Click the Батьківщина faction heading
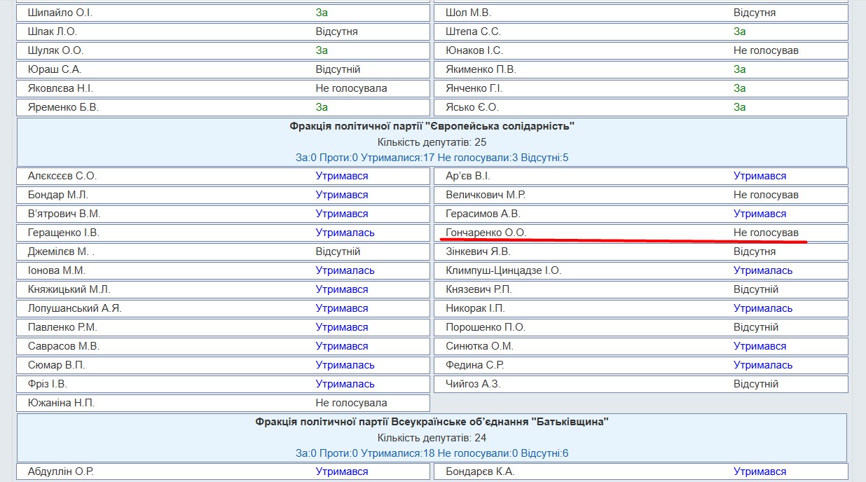This screenshot has width=866, height=482. (432, 422)
